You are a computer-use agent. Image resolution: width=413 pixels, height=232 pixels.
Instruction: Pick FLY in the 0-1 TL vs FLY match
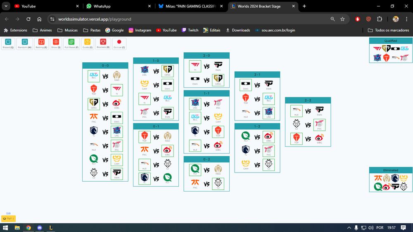click(x=168, y=179)
